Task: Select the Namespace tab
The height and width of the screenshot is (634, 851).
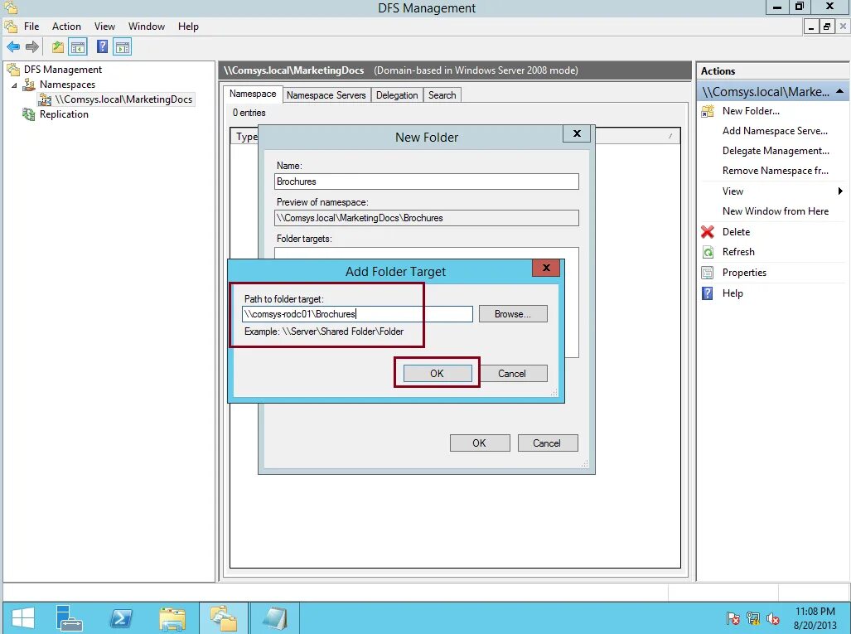Action: coord(253,94)
